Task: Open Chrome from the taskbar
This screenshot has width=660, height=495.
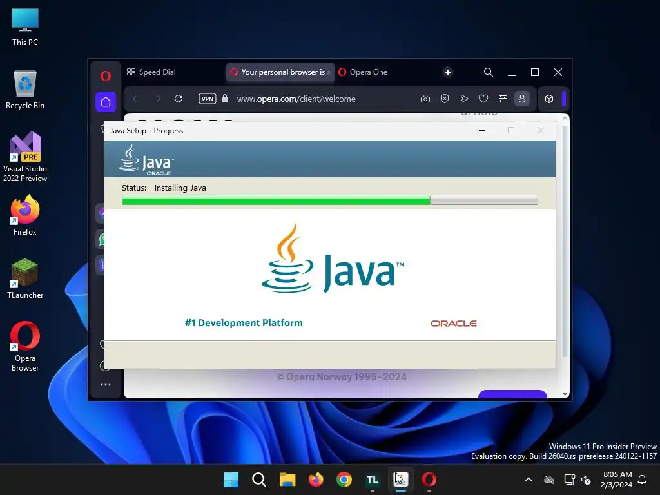Action: (344, 480)
